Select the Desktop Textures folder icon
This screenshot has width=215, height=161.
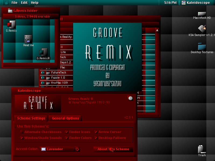(202, 46)
